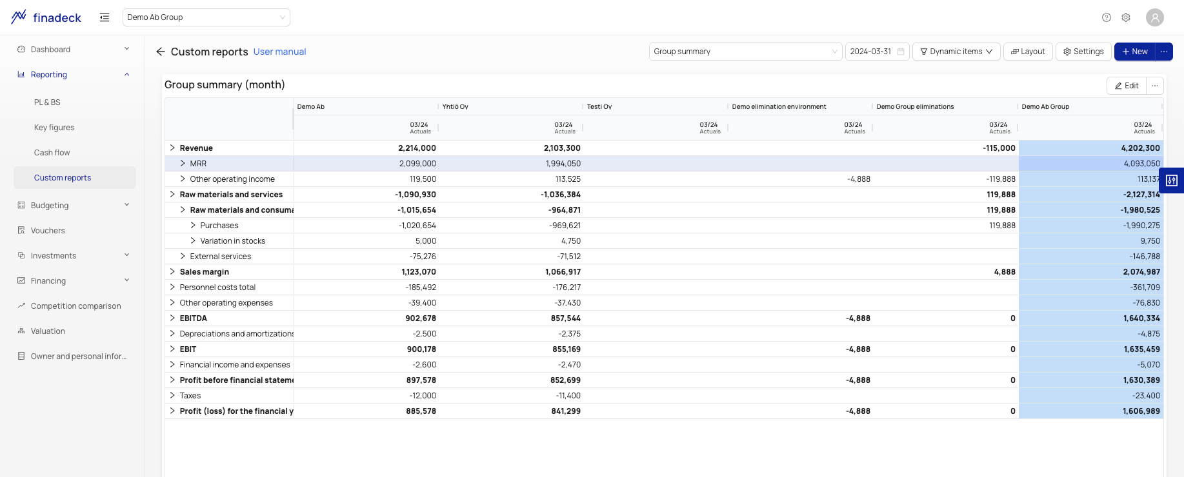Expand the Revenue row
The height and width of the screenshot is (477, 1184).
[172, 148]
